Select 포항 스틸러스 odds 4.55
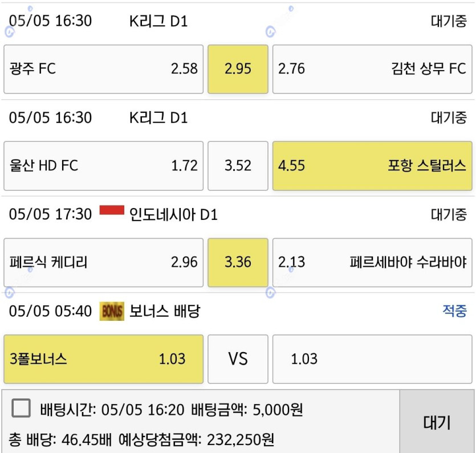 pyautogui.click(x=372, y=166)
